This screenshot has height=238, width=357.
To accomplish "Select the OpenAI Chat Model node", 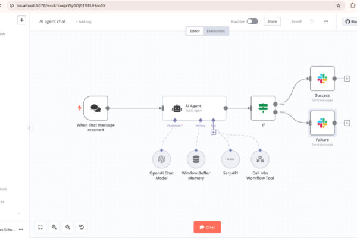I will tap(161, 159).
